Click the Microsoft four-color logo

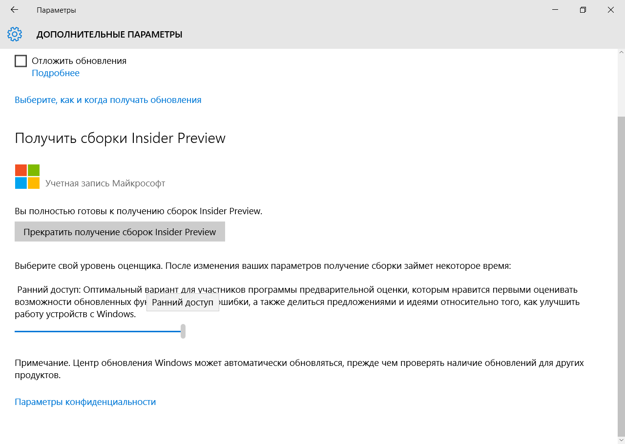coord(27,176)
